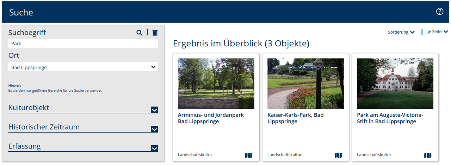Click the Suche page header title
Viewport: 451px width, 165px height.
click(x=21, y=12)
